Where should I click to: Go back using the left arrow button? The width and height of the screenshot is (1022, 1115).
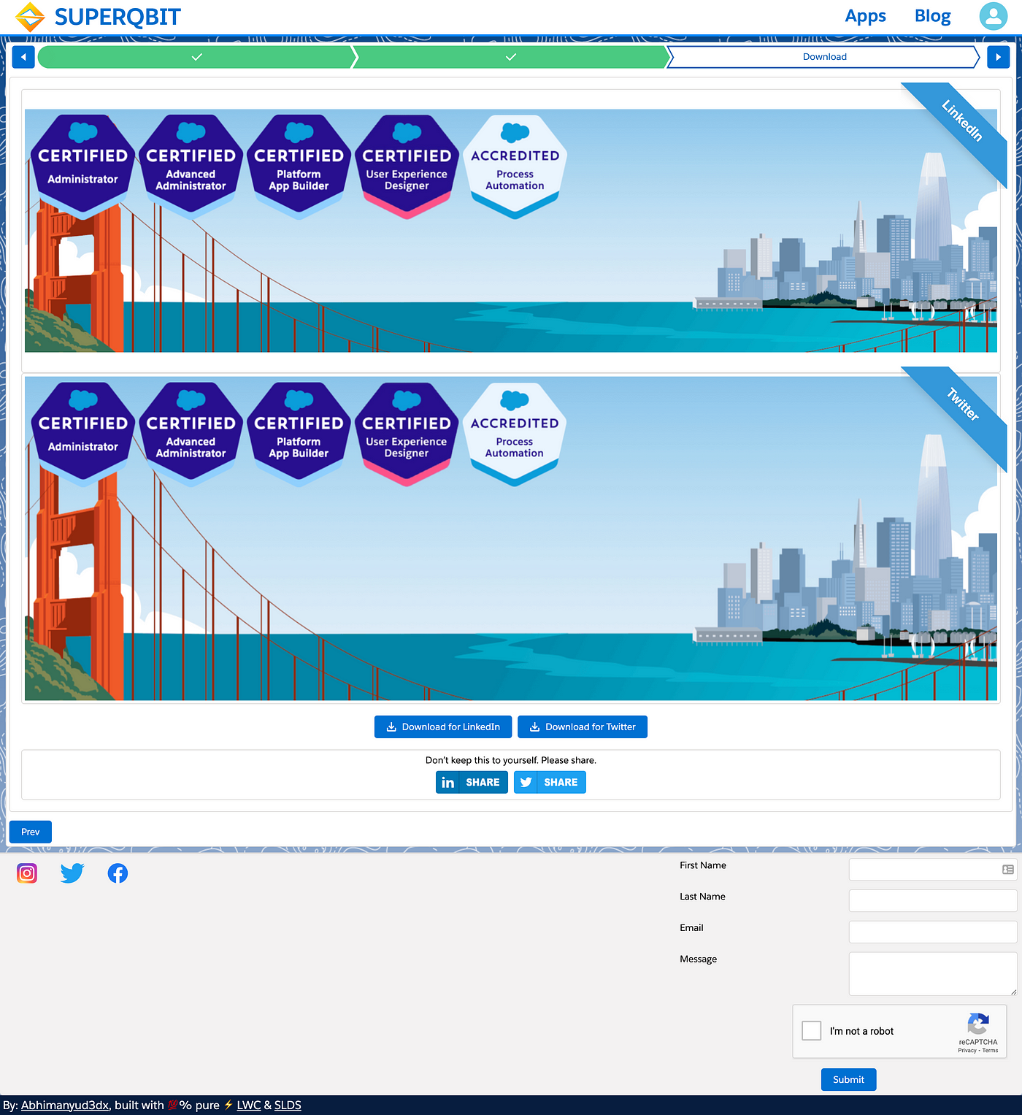[x=23, y=57]
